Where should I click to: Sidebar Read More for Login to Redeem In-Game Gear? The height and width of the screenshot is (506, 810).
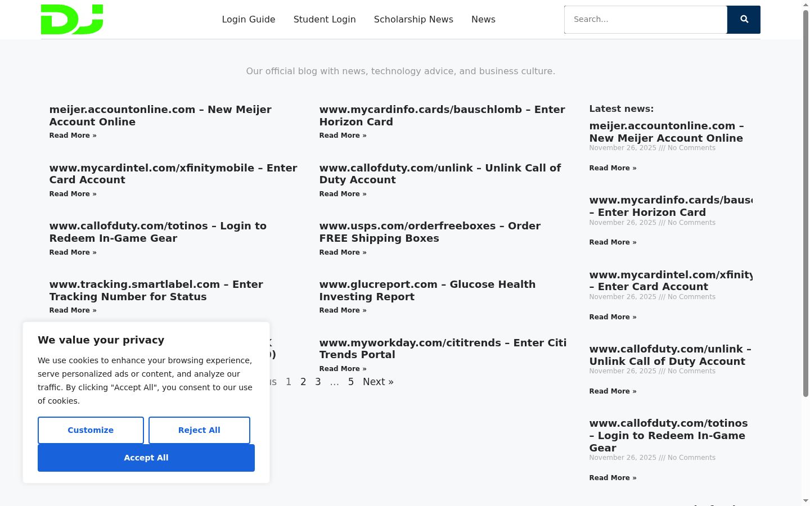coord(613,478)
